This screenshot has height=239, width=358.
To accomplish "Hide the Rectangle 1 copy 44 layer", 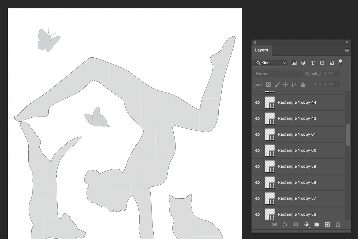I will 258,102.
